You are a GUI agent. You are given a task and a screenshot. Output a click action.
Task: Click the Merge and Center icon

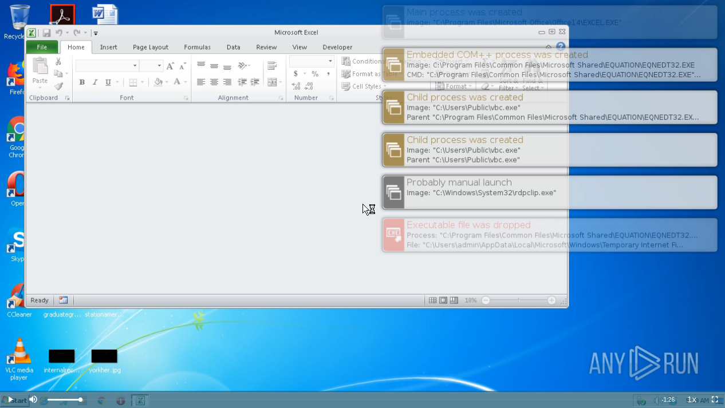pos(272,82)
